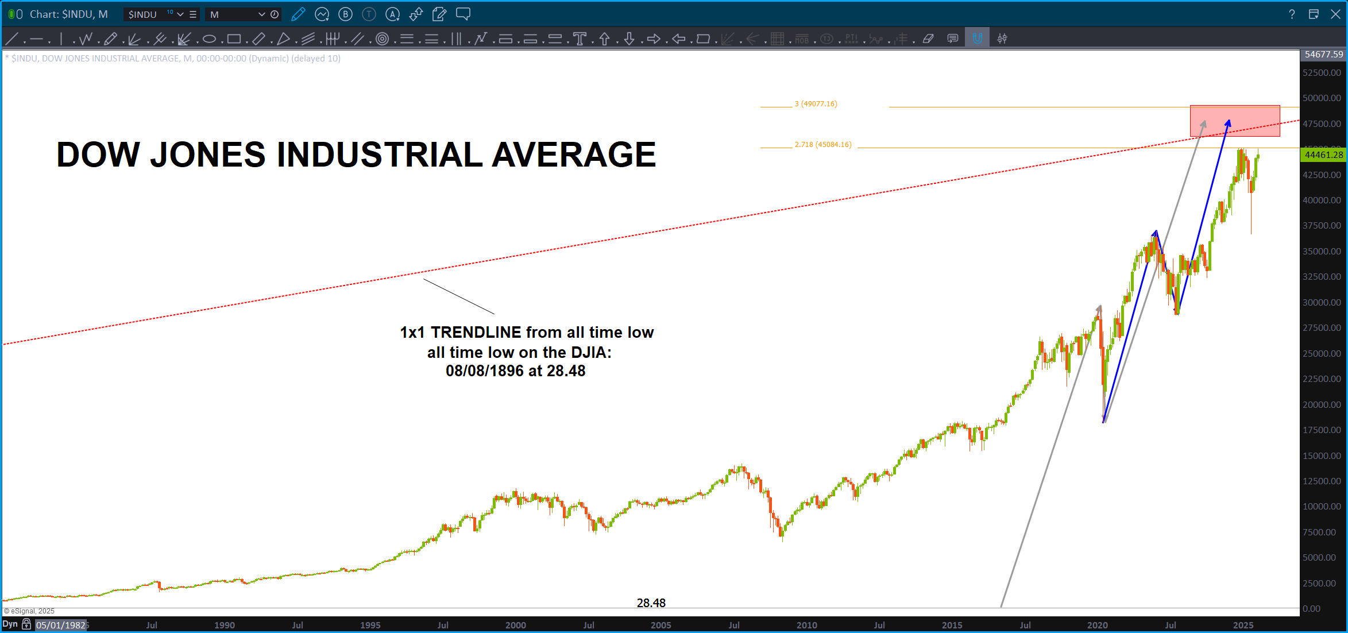This screenshot has height=633, width=1348.
Task: Expand the rectangle tool's options arrow
Action: (x=247, y=42)
